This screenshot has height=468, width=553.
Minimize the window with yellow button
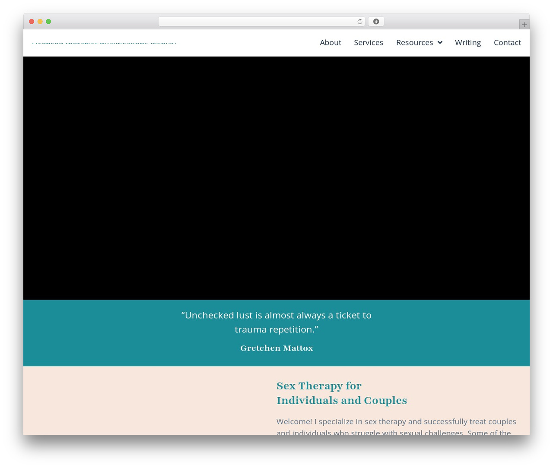[40, 22]
